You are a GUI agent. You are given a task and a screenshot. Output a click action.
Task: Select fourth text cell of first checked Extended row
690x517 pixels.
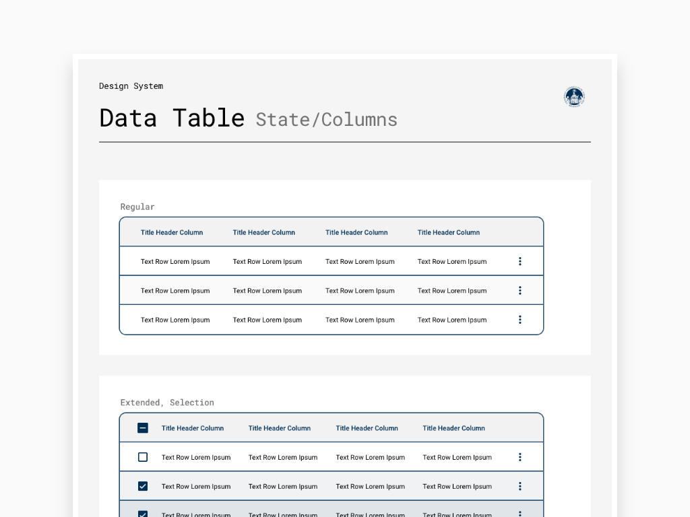pyautogui.click(x=458, y=486)
